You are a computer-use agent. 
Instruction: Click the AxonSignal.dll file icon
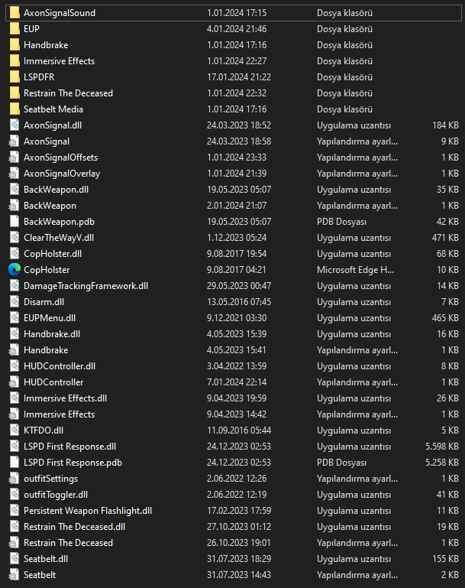pyautogui.click(x=15, y=125)
